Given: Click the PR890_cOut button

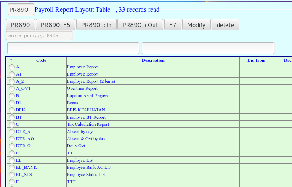Looking at the screenshot, I should pos(140,25).
